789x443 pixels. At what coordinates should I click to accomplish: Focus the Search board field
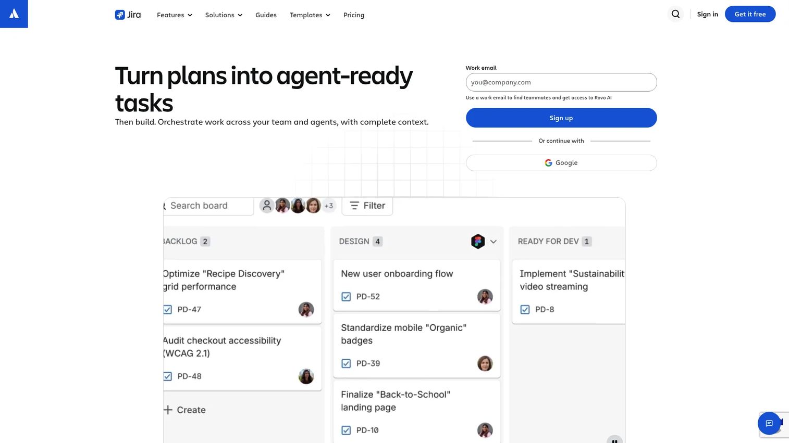208,206
